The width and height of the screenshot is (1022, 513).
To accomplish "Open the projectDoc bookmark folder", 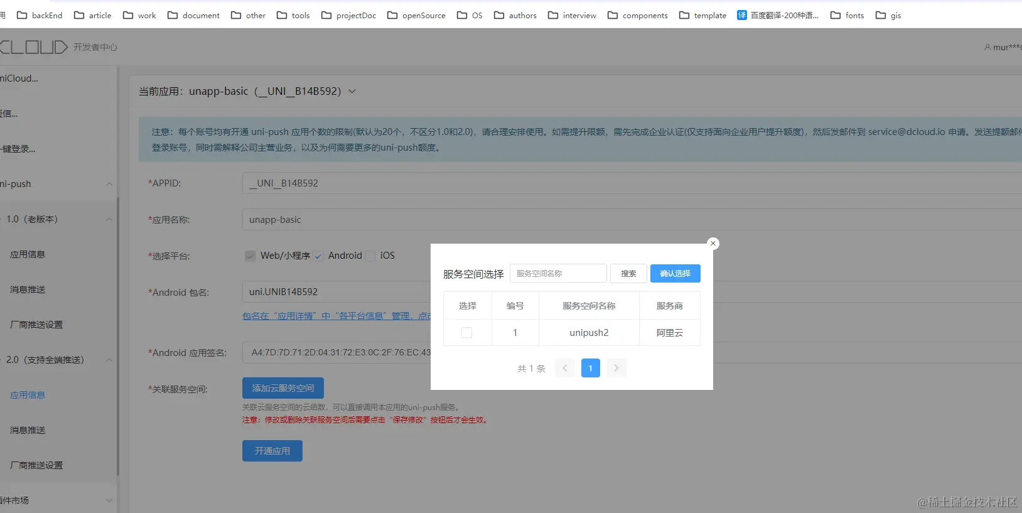I will 348,15.
